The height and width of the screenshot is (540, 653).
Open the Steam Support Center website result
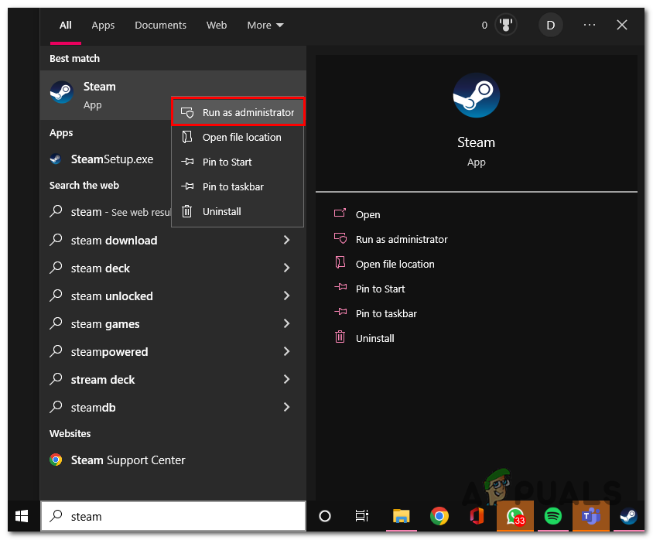[128, 460]
